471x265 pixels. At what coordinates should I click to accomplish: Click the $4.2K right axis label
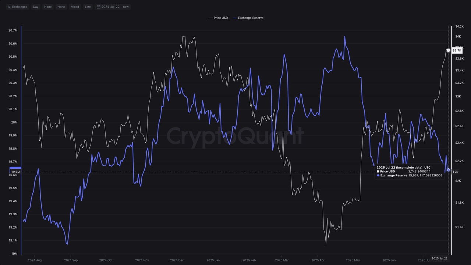460,26
